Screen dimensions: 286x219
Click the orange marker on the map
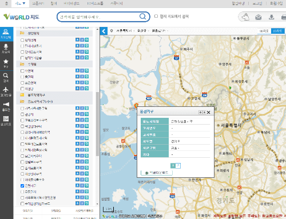(x=136, y=105)
